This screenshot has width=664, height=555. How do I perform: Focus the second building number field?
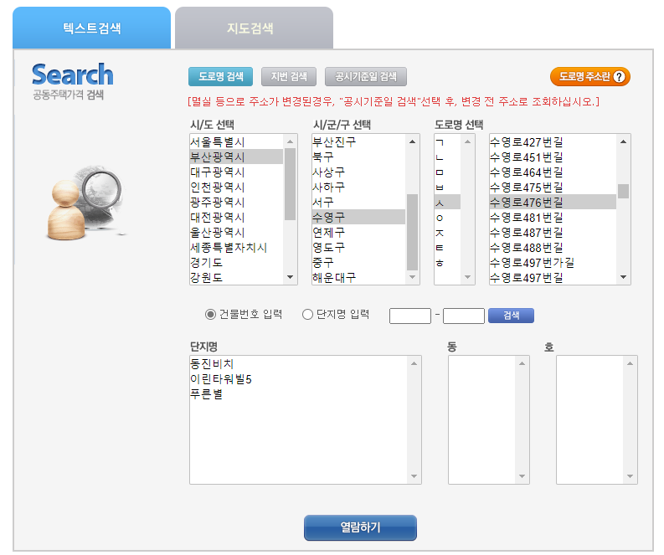click(464, 316)
